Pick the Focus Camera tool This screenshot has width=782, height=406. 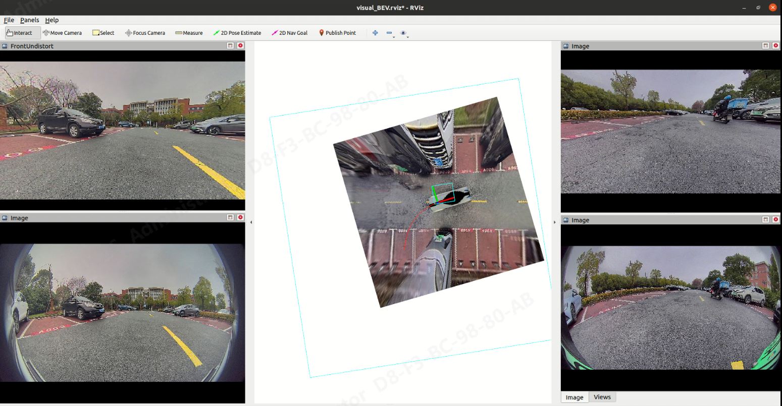(x=145, y=33)
